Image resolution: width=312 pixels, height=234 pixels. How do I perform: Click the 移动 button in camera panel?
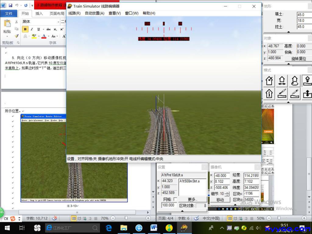pos(220,200)
